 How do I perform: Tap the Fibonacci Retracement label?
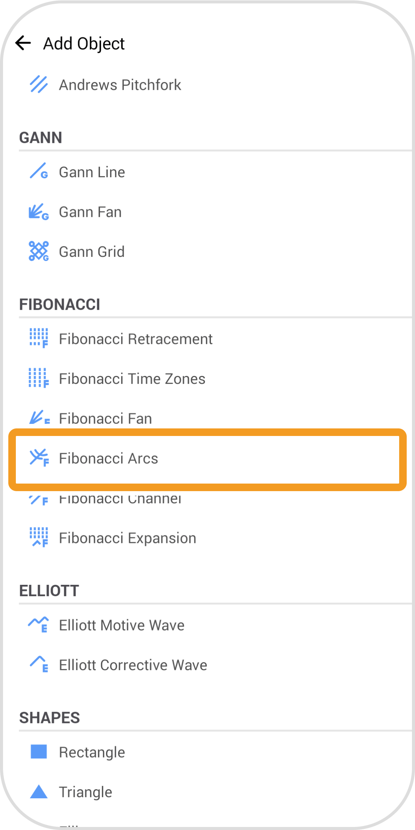(x=136, y=339)
